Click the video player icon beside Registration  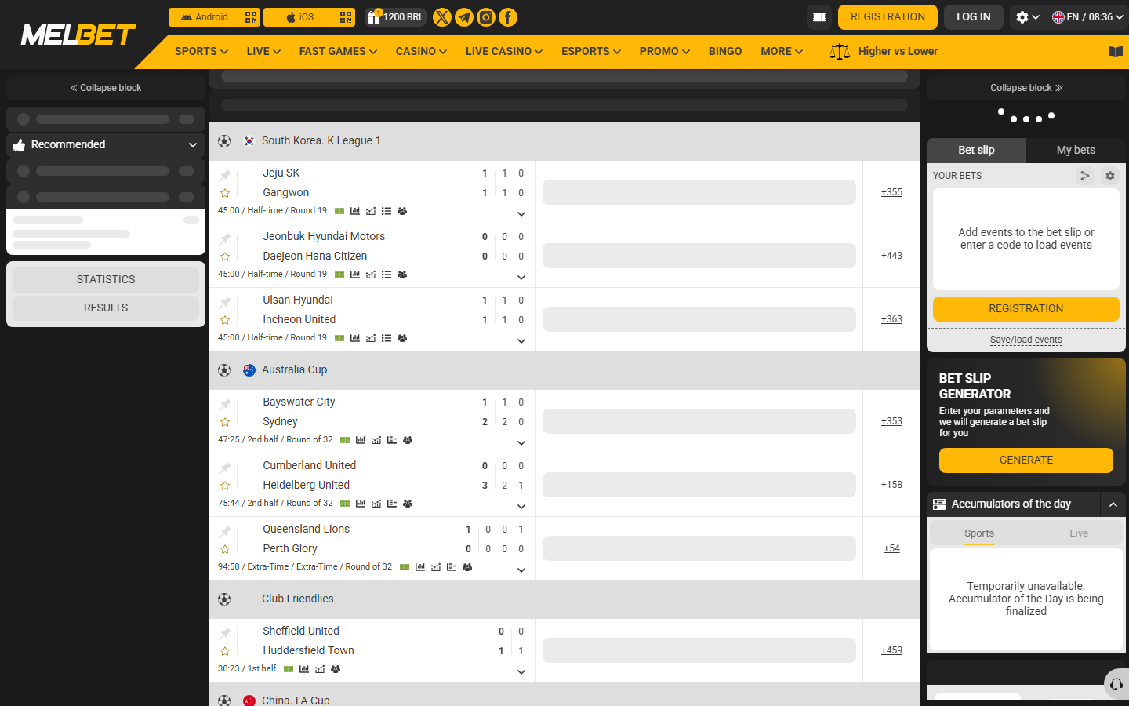[819, 17]
